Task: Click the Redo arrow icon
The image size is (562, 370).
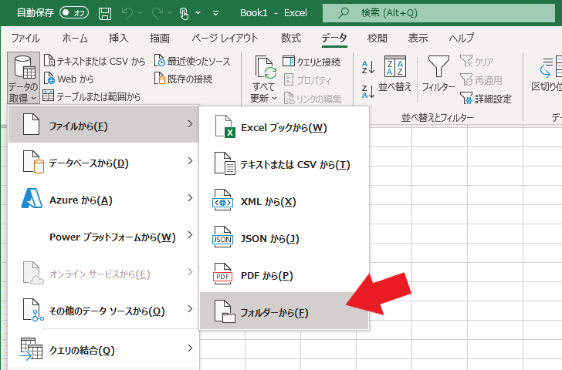Action: click(157, 13)
